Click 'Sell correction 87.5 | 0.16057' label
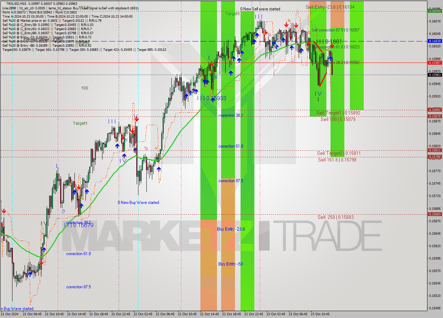 click(x=335, y=30)
